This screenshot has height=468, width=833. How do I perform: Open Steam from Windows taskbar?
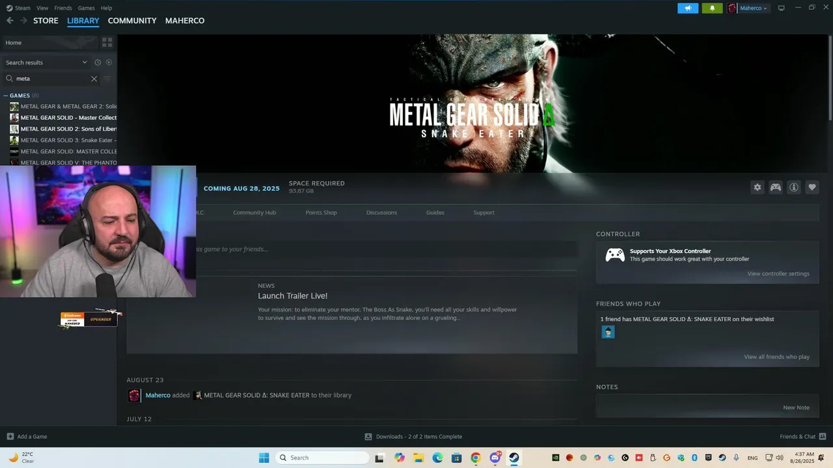click(x=514, y=458)
